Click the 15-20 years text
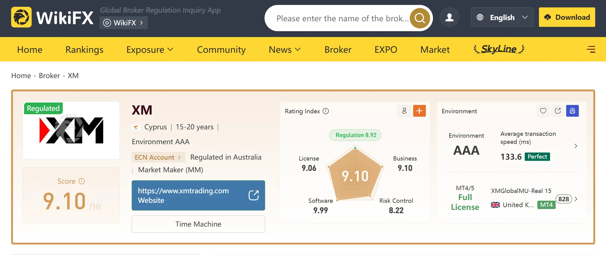 [x=195, y=127]
